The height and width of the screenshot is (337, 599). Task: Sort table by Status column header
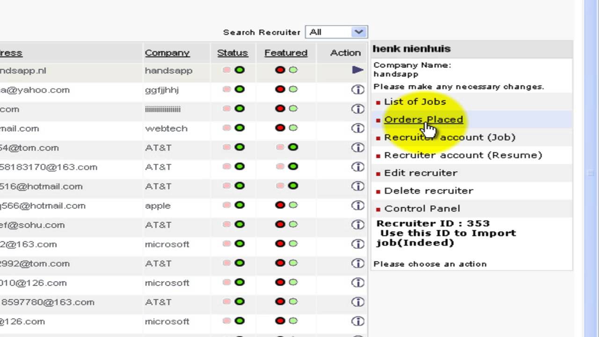(x=233, y=53)
